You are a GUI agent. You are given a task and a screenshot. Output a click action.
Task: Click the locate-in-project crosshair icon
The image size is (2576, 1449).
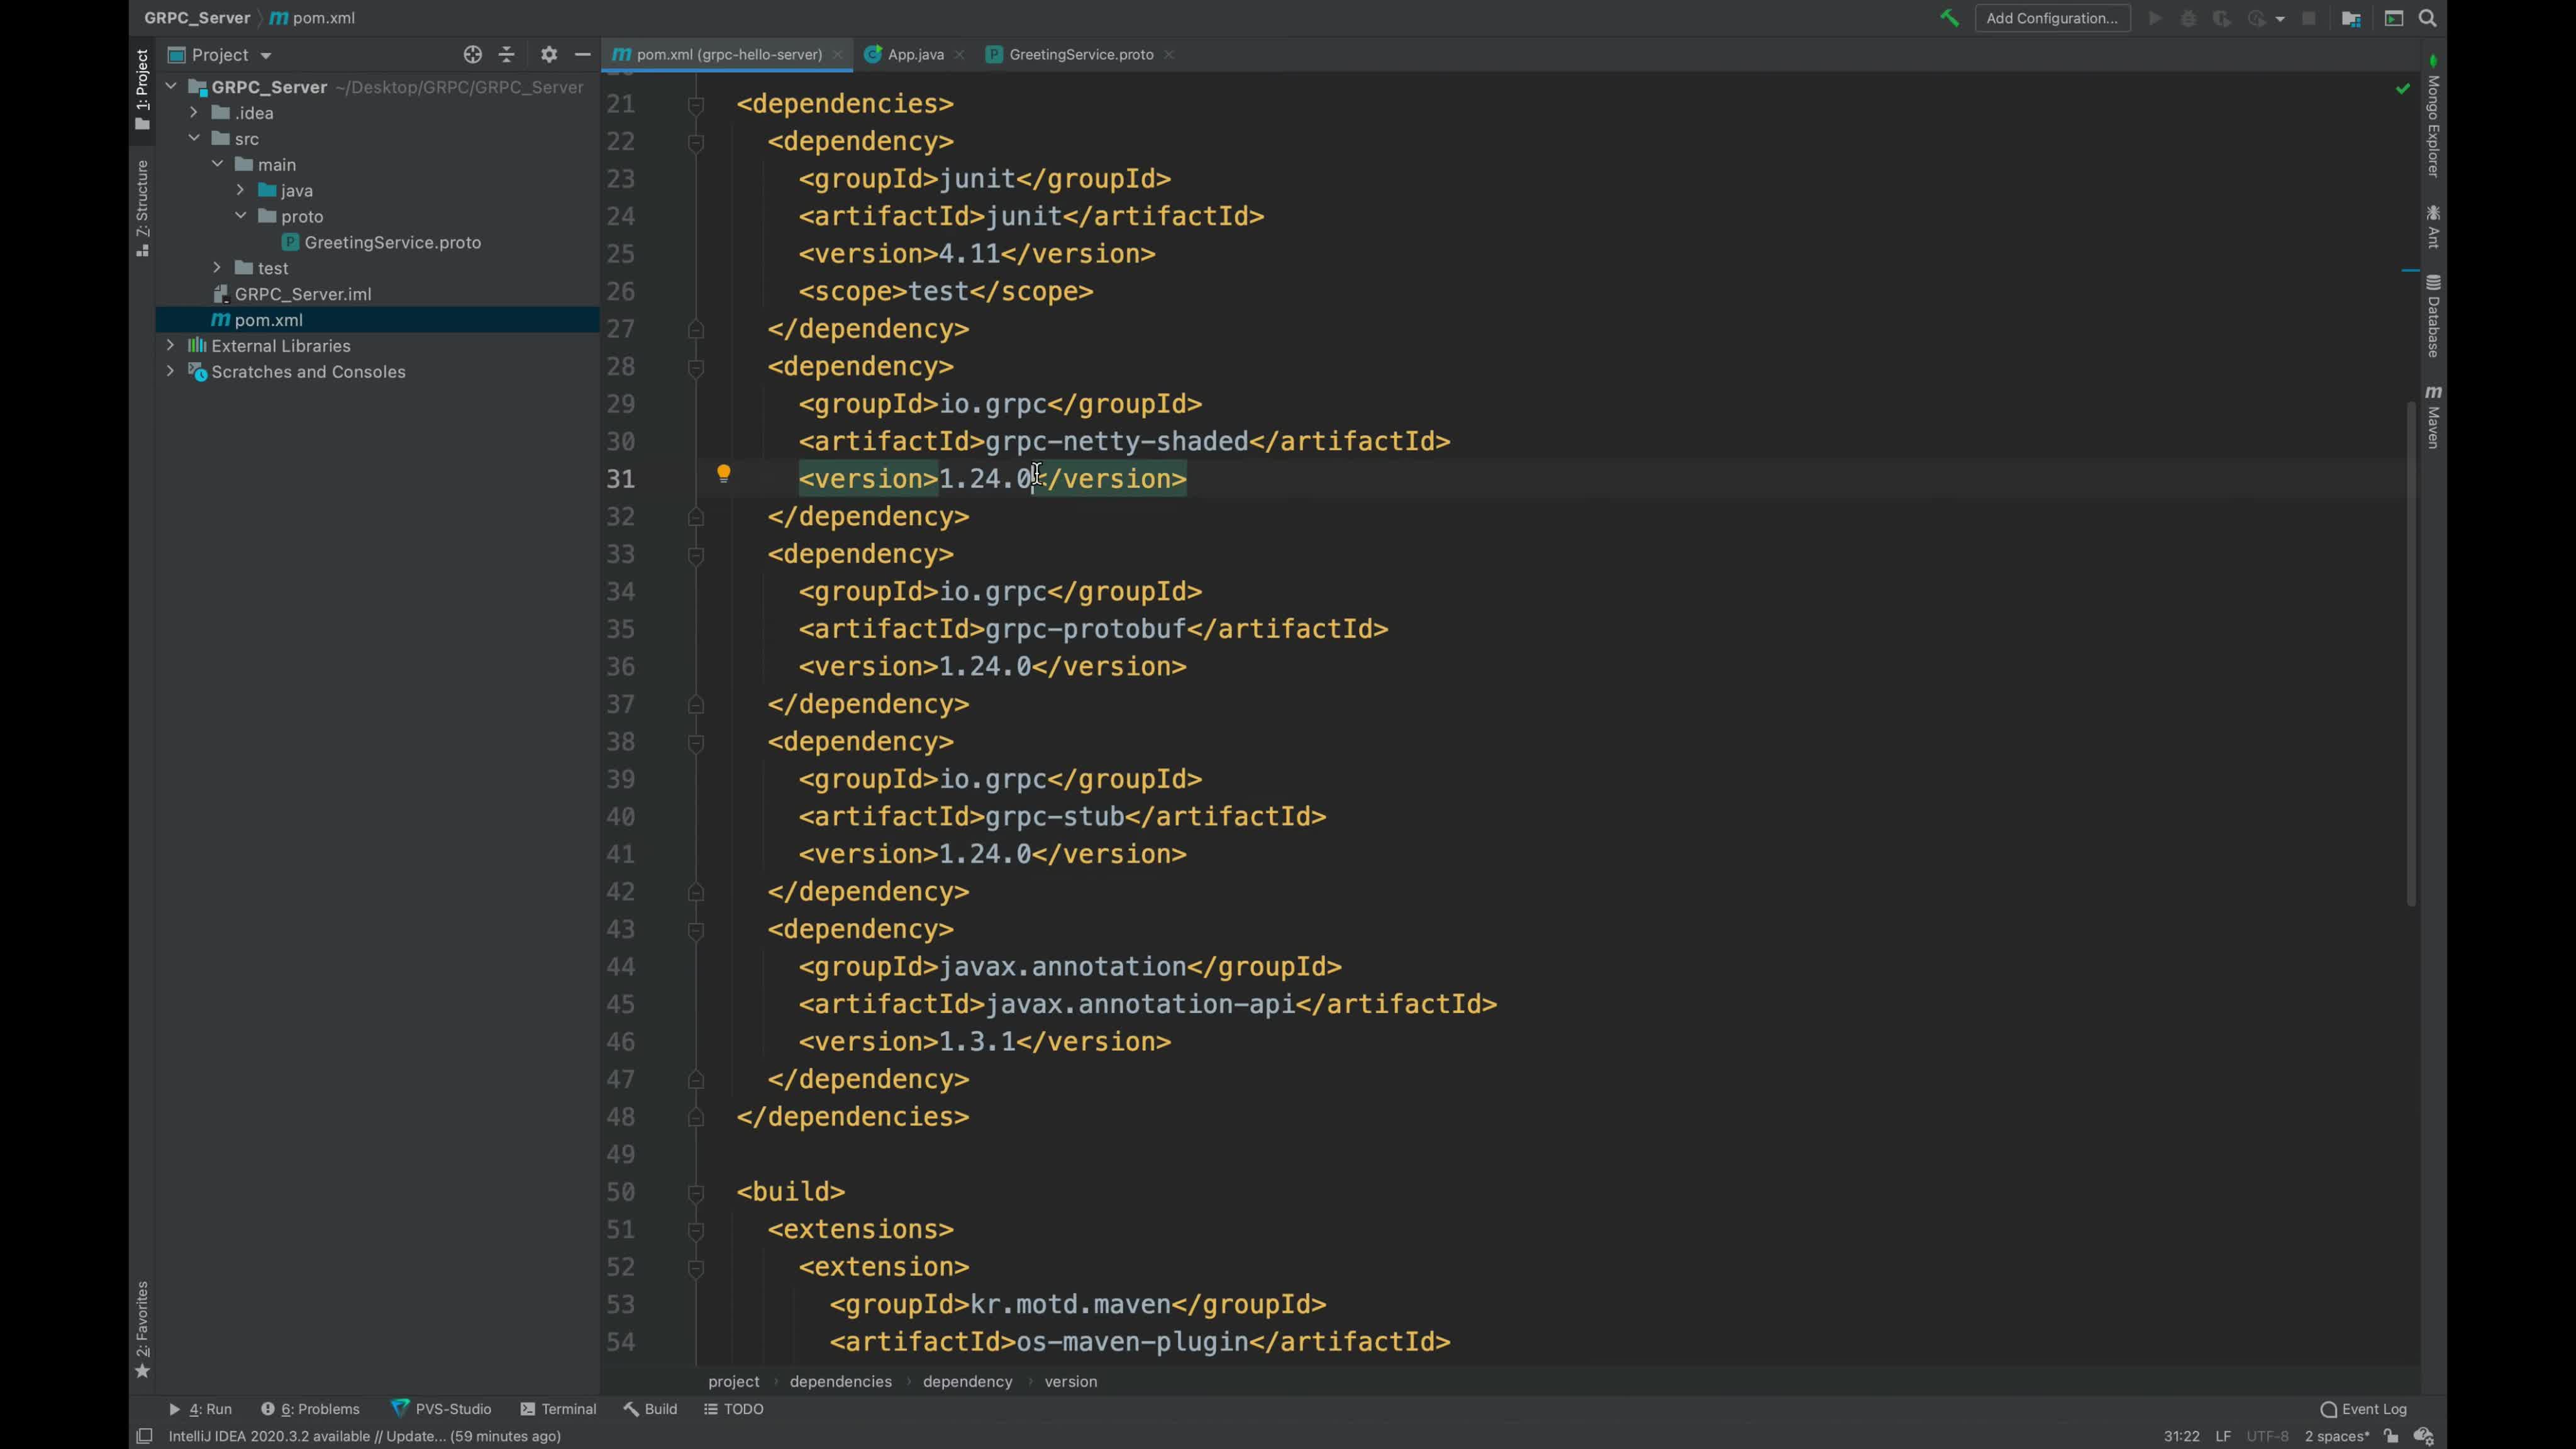pyautogui.click(x=473, y=55)
